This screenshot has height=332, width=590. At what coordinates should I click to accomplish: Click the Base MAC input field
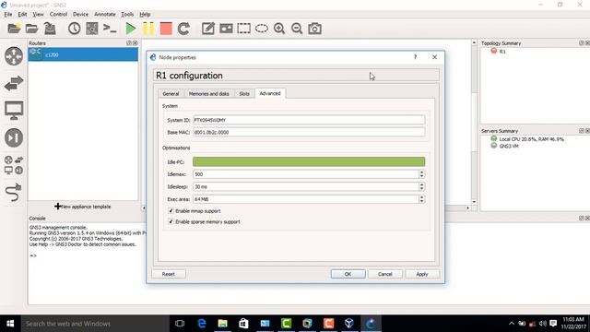(x=309, y=132)
